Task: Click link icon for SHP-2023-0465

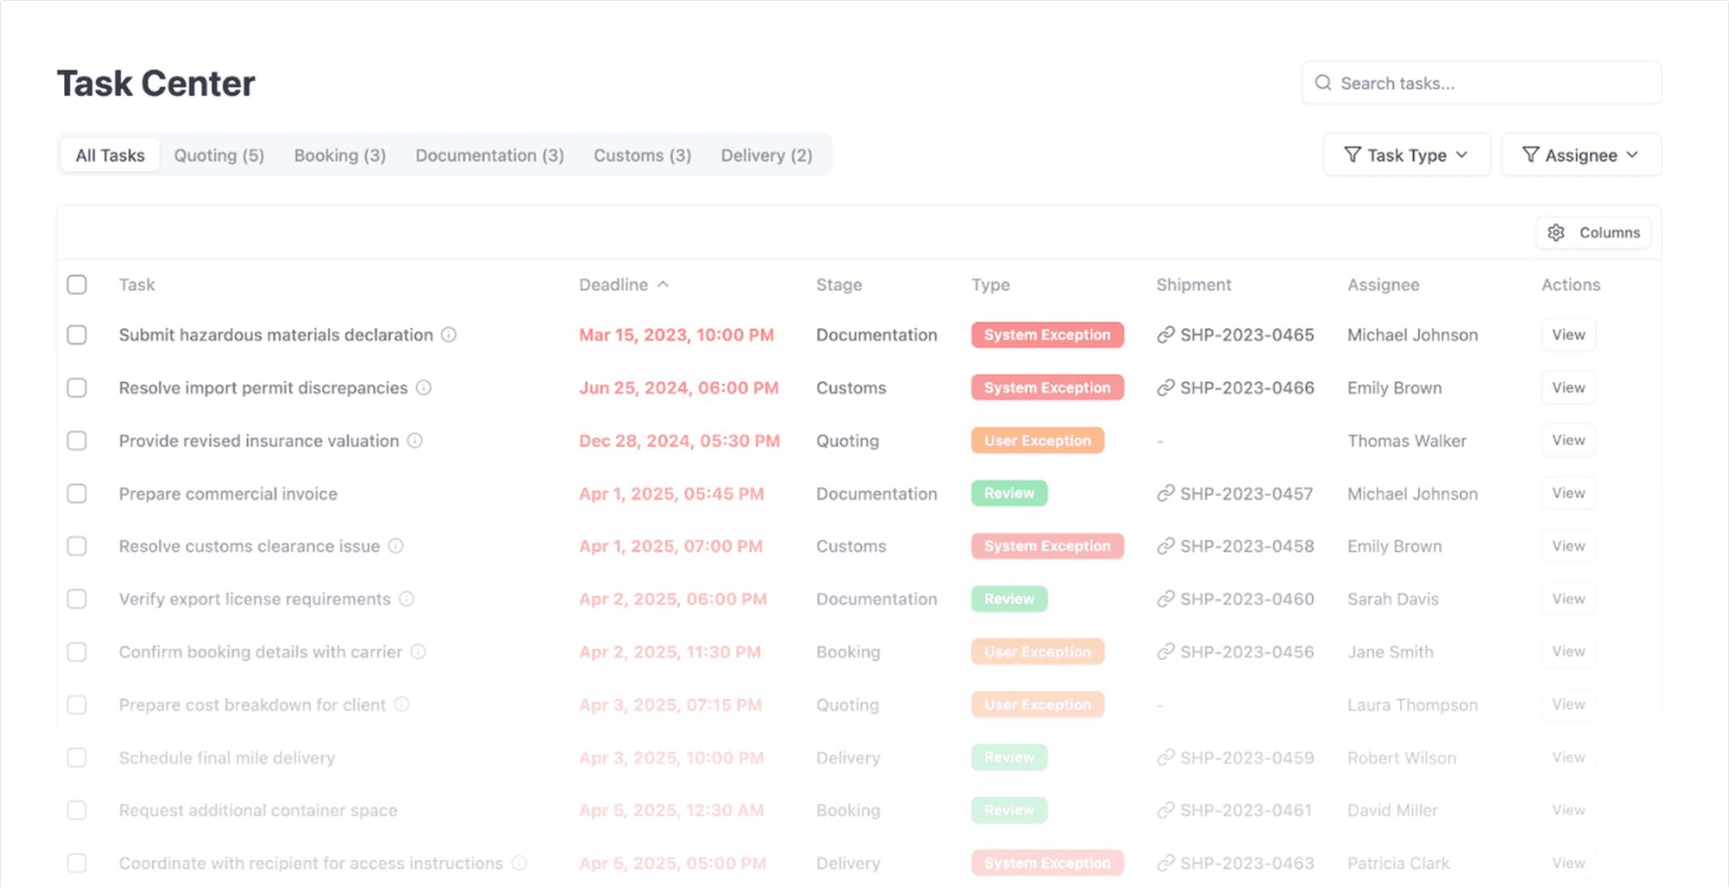Action: 1165,335
